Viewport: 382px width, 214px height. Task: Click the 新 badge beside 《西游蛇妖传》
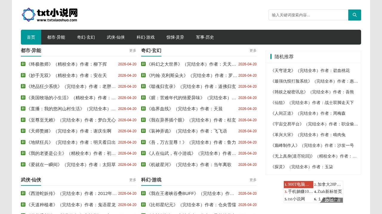(x=23, y=193)
